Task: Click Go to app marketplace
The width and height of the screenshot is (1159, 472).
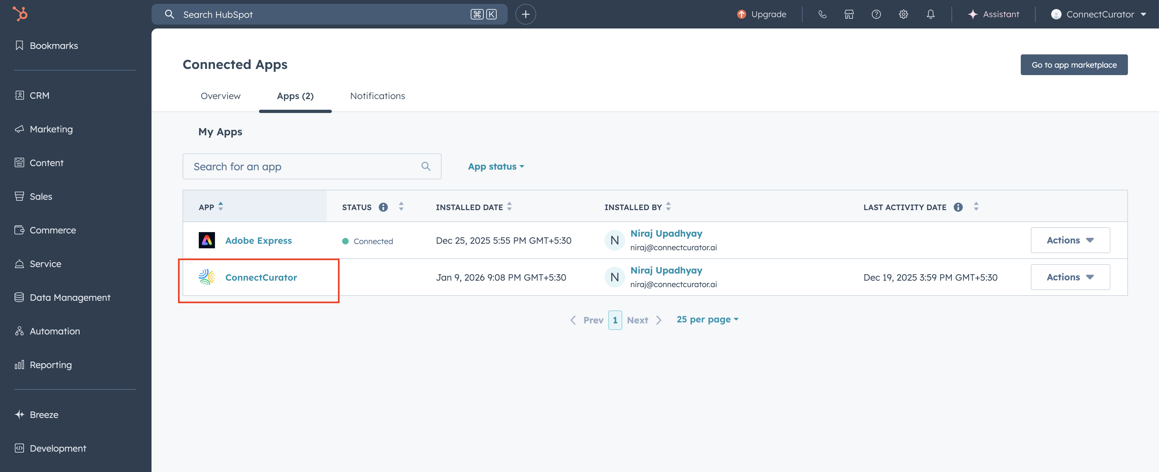Action: tap(1074, 64)
